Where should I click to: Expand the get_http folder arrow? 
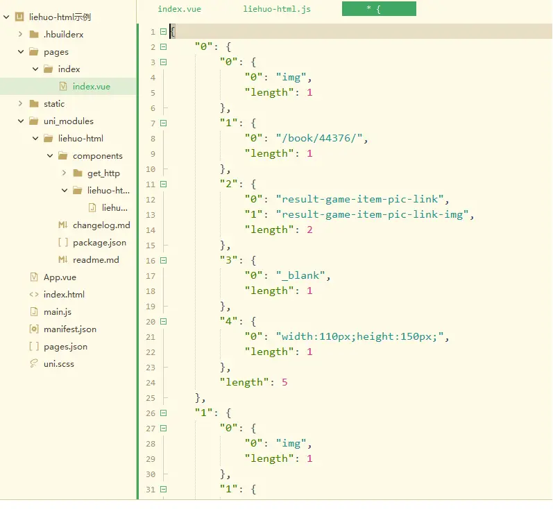64,173
